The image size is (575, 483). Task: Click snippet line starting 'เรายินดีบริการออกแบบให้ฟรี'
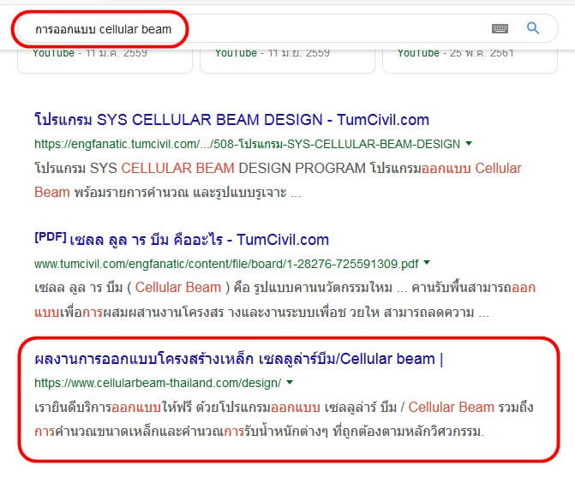(x=284, y=407)
